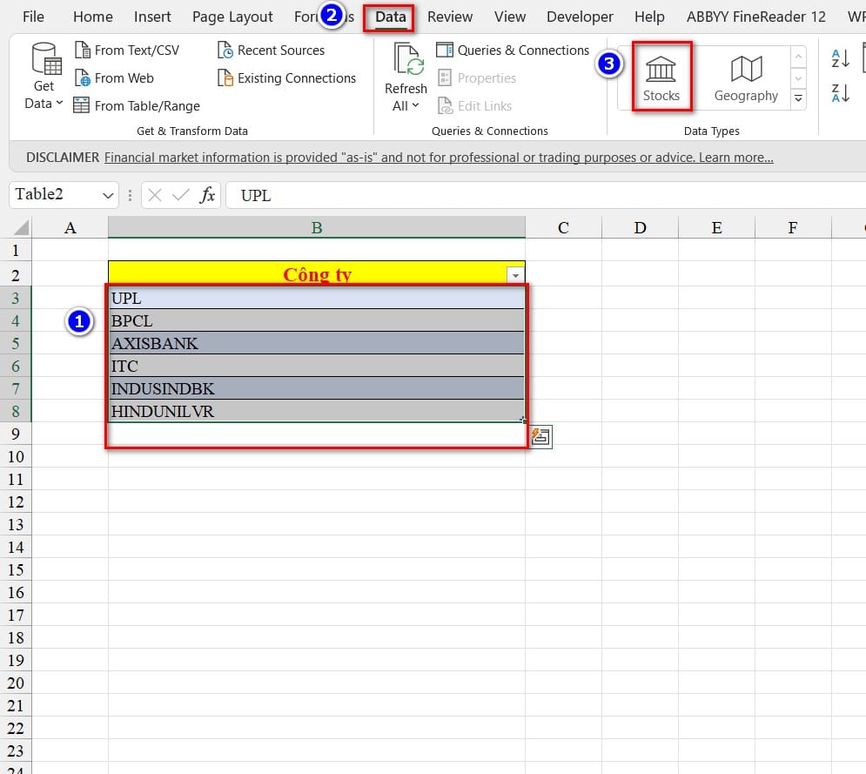
Task: Select row 1 header
Action: pyautogui.click(x=16, y=251)
